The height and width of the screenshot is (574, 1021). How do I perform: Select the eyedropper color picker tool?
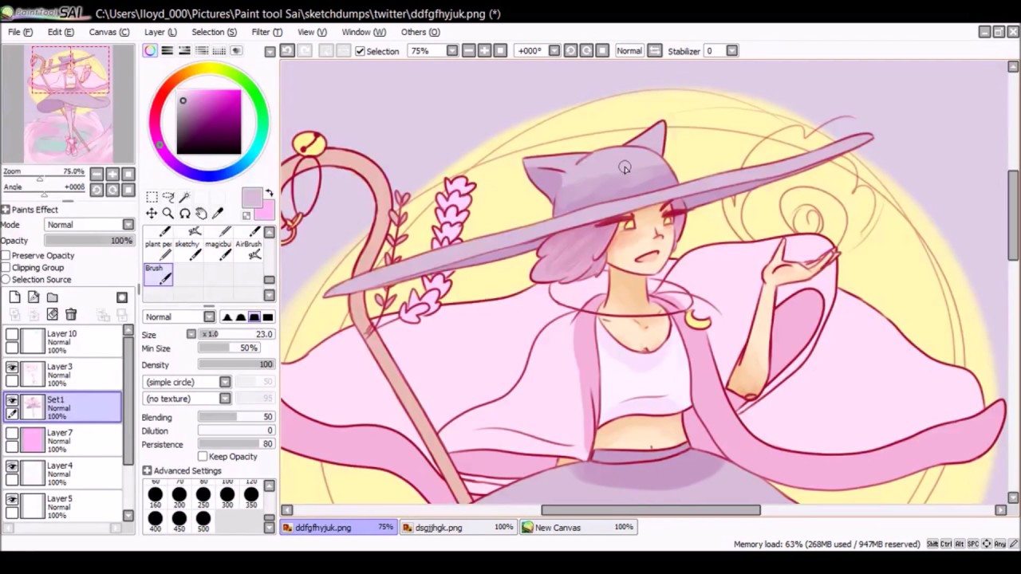[219, 214]
